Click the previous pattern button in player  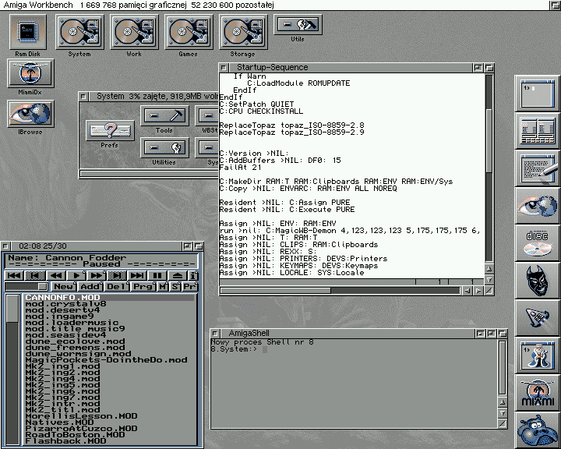35,275
